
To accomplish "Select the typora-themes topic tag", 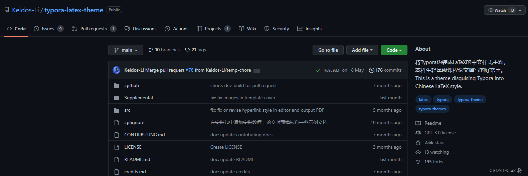I will coord(432,109).
